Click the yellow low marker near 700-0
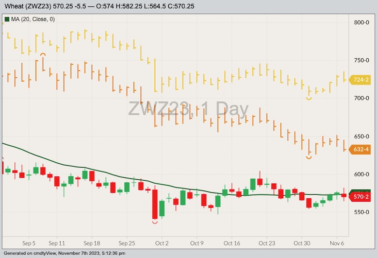 tap(309, 98)
